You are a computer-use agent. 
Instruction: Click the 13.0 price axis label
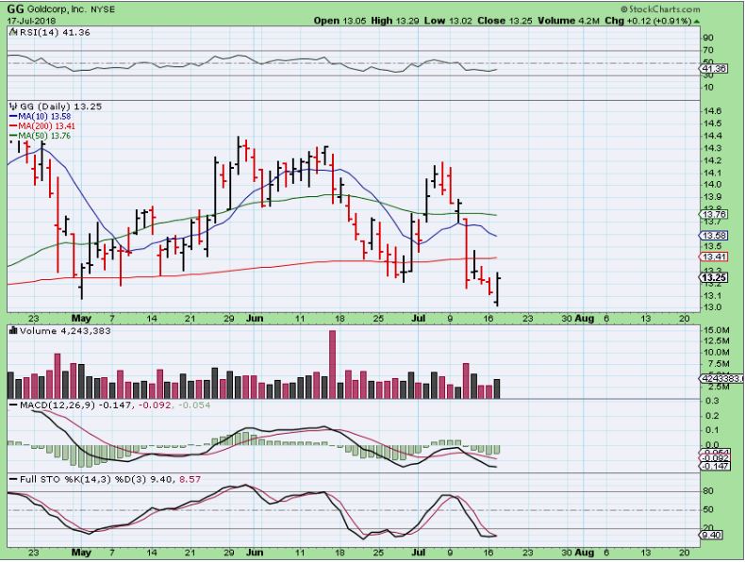tap(711, 306)
